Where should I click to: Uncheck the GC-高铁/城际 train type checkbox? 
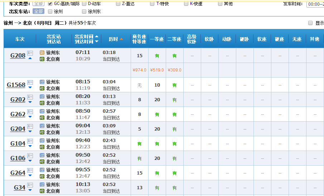50,4
